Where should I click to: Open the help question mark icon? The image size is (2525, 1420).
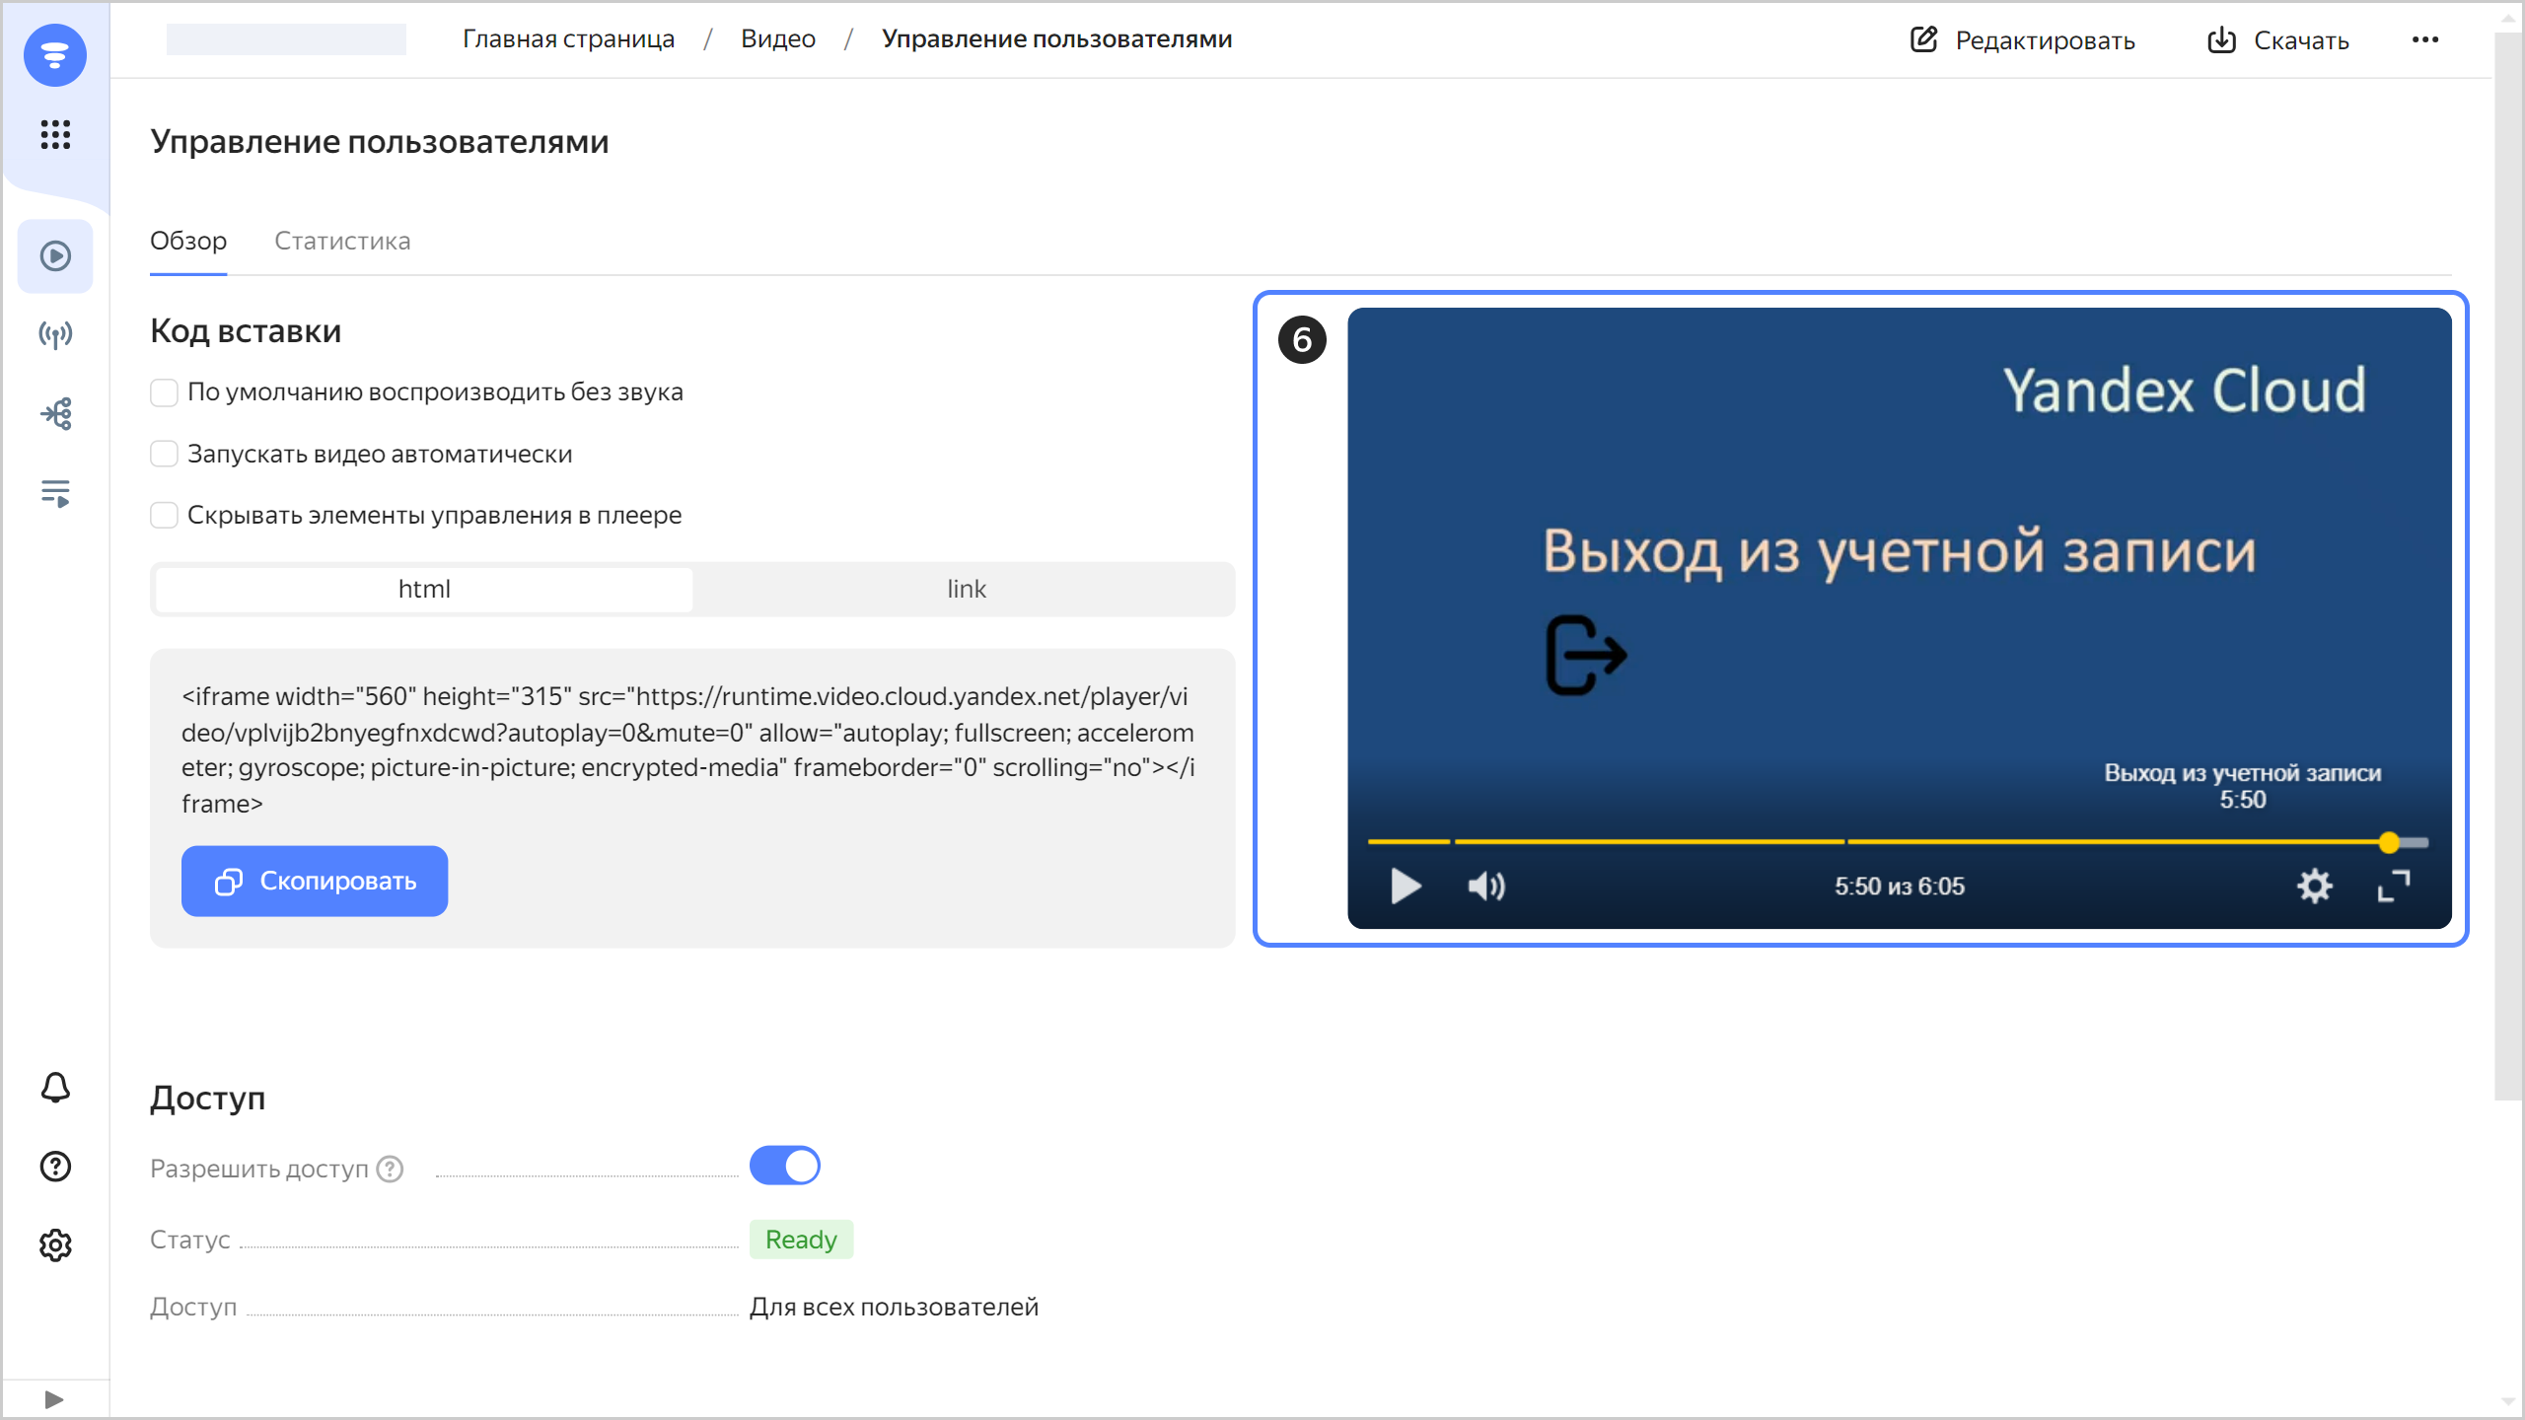click(x=55, y=1167)
